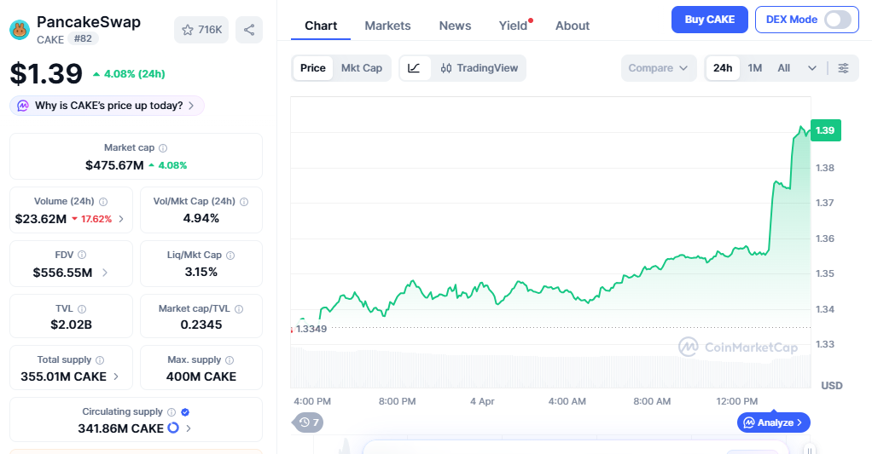Click the Market cap info icon
The width and height of the screenshot is (872, 454).
163,148
